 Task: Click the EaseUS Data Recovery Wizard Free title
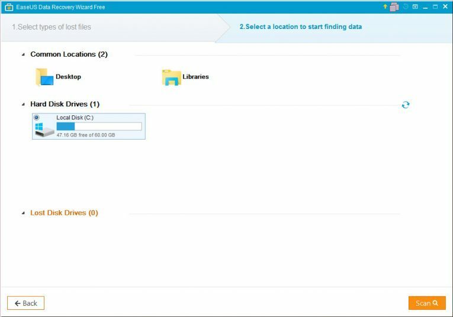[x=60, y=7]
